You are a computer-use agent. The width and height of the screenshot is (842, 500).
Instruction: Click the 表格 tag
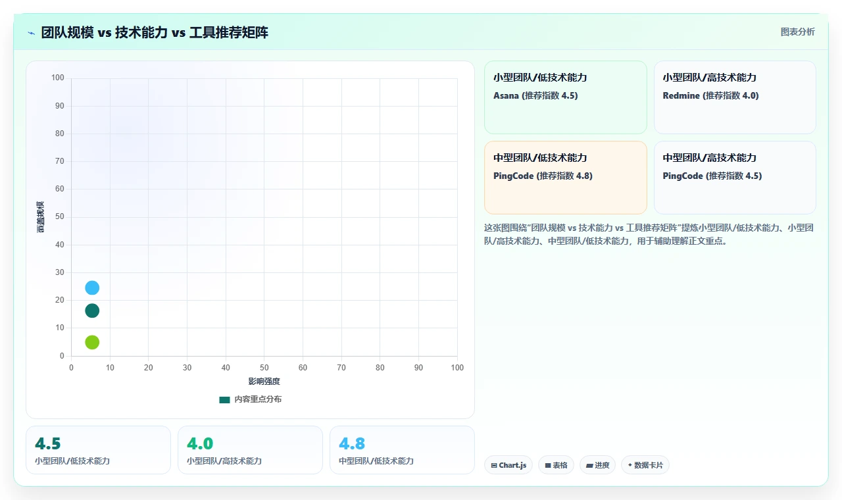click(x=556, y=465)
